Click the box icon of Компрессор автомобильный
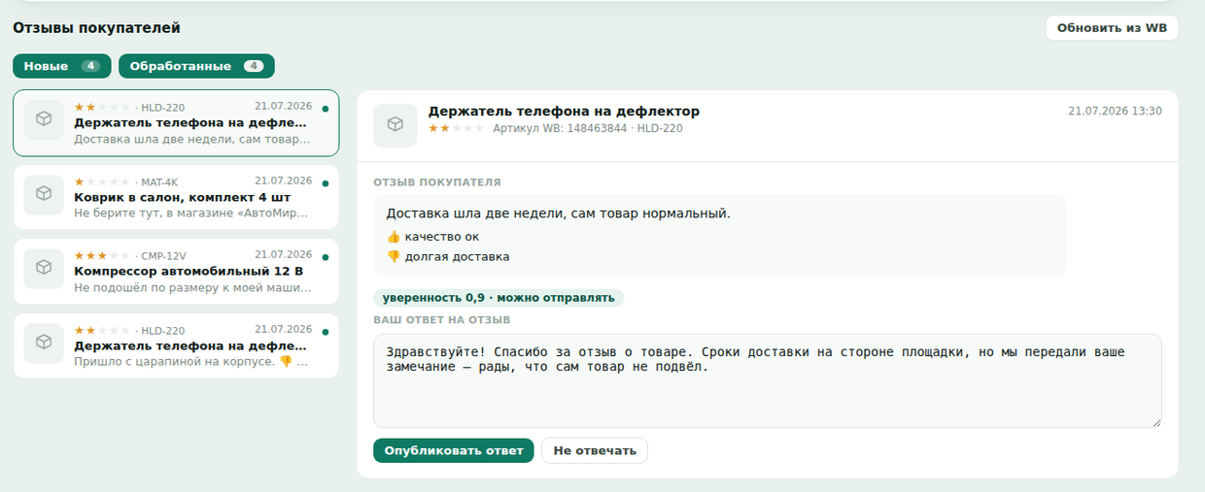The image size is (1205, 492). [44, 269]
